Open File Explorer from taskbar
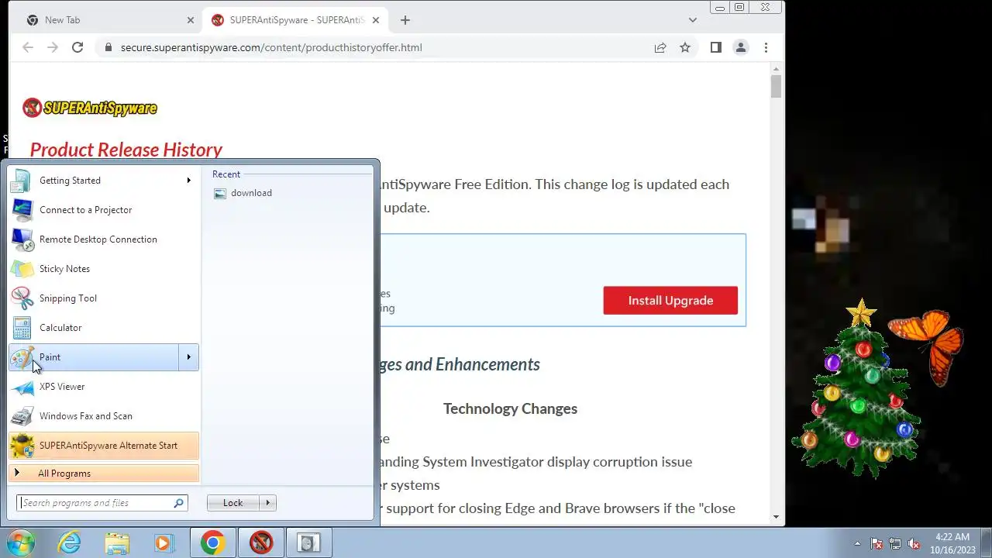992x558 pixels. pyautogui.click(x=117, y=542)
